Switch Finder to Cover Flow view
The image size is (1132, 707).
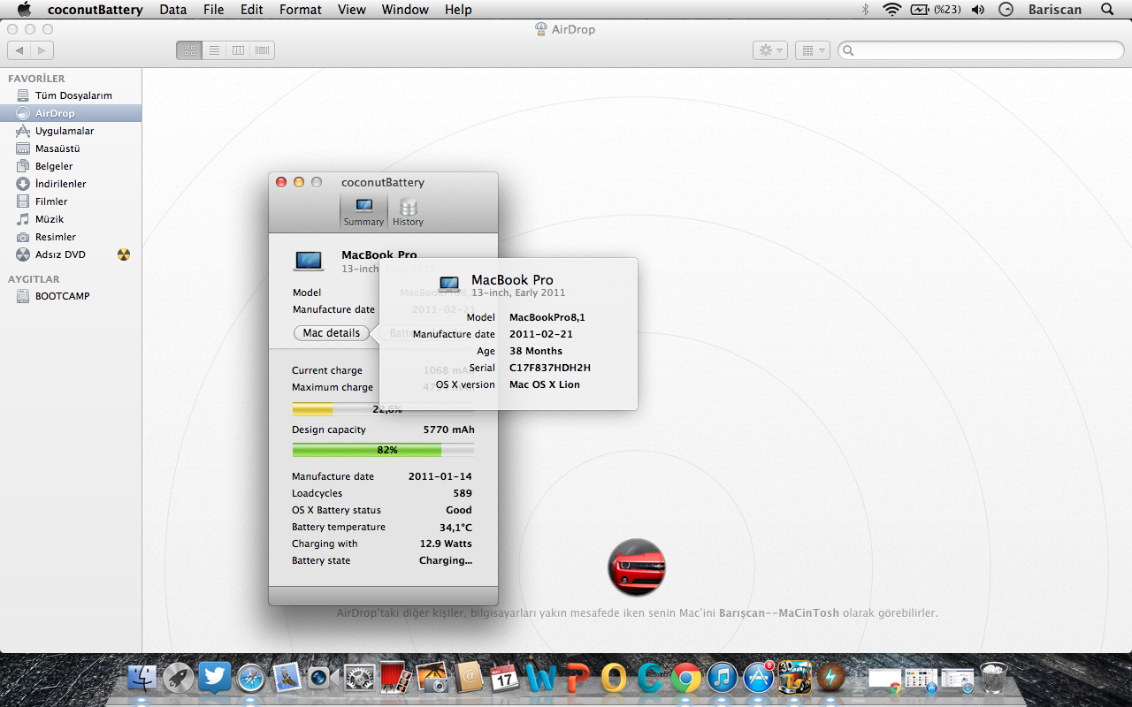[x=263, y=50]
